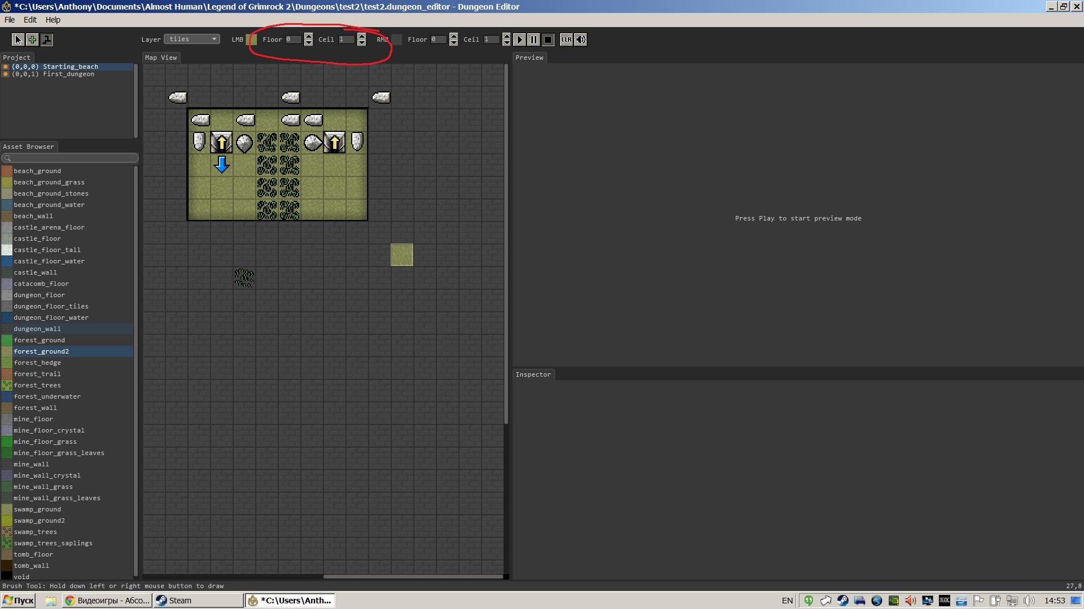Click the 14:53 system clock
The height and width of the screenshot is (609, 1084).
point(1055,601)
